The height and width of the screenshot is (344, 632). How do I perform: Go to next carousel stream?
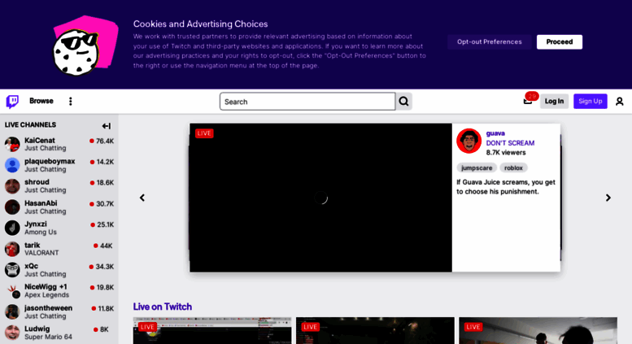608,198
